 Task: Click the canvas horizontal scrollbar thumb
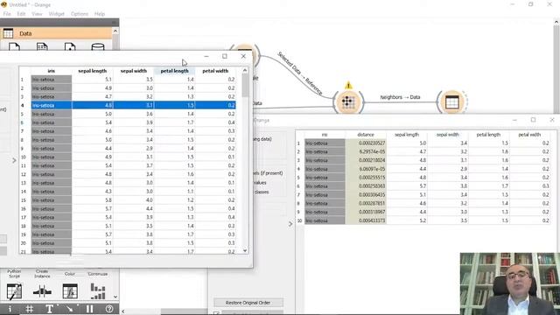184,311
